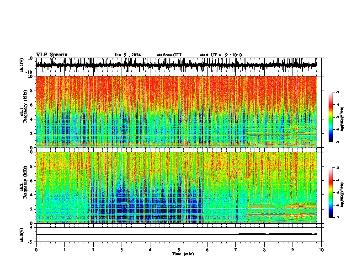Click the time axis tick label "7"
This screenshot has height=280, width=362.
click(x=236, y=250)
